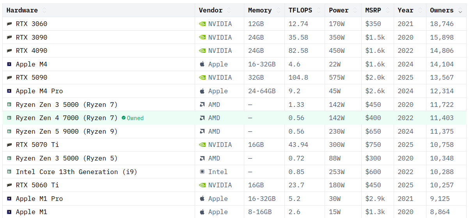Screen dimensions: 469x218
Task: Click the CPU icon beside Ryzen Zen 3 5000 (Ryzen 7)
Action: point(10,105)
